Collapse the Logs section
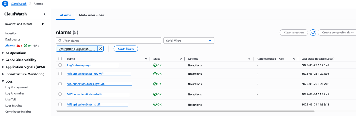Image resolution: width=356 pixels, height=116 pixels. pyautogui.click(x=3, y=81)
